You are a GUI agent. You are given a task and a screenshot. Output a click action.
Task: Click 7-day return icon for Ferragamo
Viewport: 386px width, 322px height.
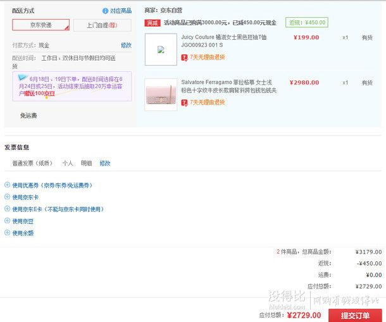184,102
